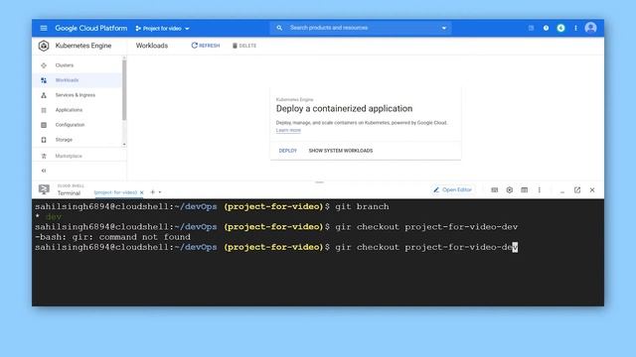Click SHOW SYSTEM WORKLOADS
The width and height of the screenshot is (636, 357).
pyautogui.click(x=341, y=151)
